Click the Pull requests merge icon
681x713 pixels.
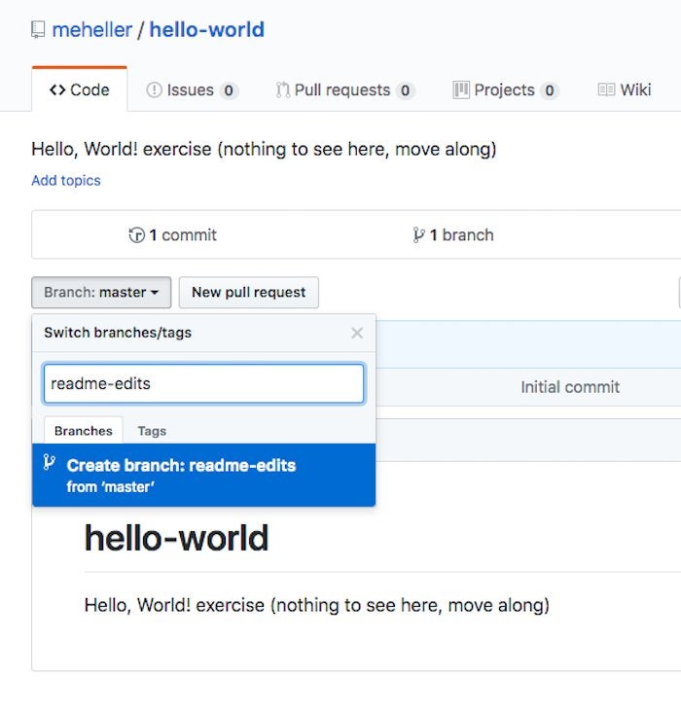coord(282,89)
